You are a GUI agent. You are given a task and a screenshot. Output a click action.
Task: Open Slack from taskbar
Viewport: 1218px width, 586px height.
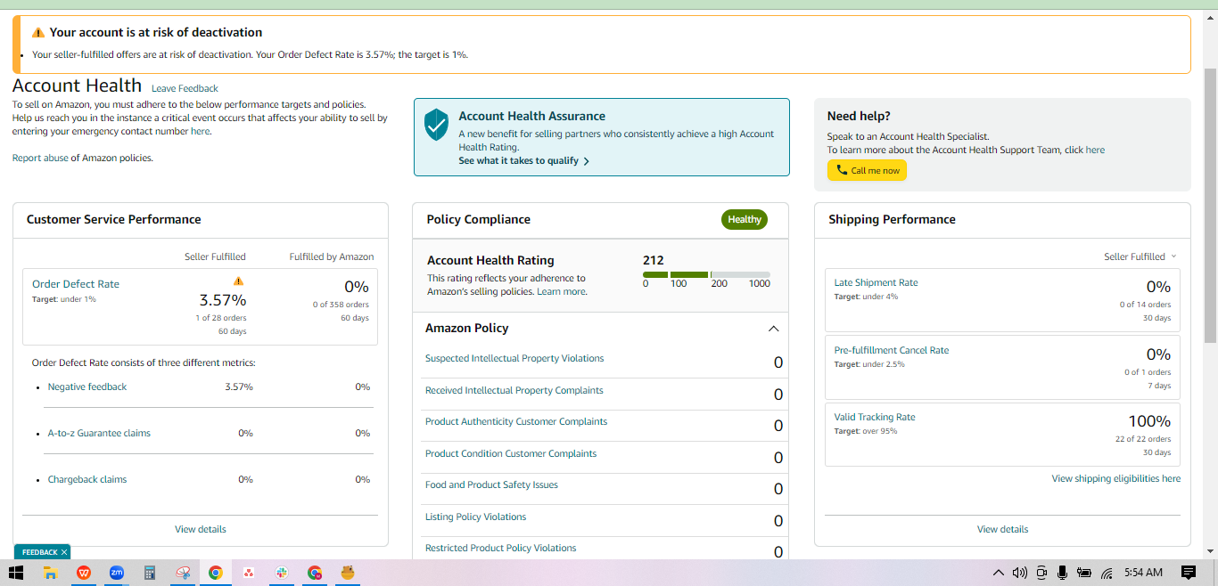(282, 573)
